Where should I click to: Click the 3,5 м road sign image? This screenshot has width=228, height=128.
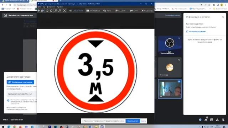click(95, 71)
